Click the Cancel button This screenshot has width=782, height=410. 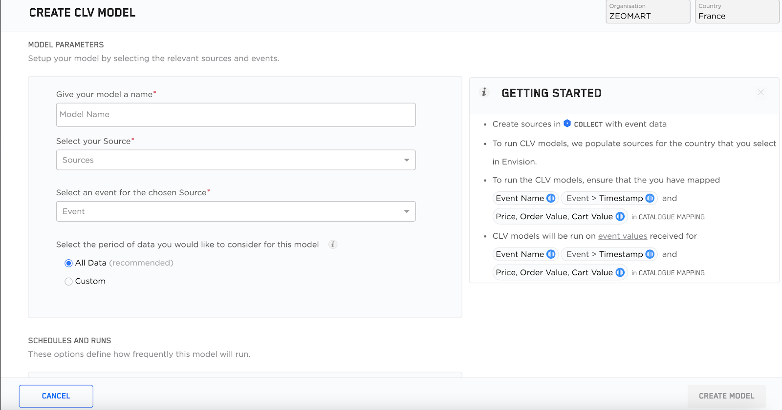click(56, 396)
